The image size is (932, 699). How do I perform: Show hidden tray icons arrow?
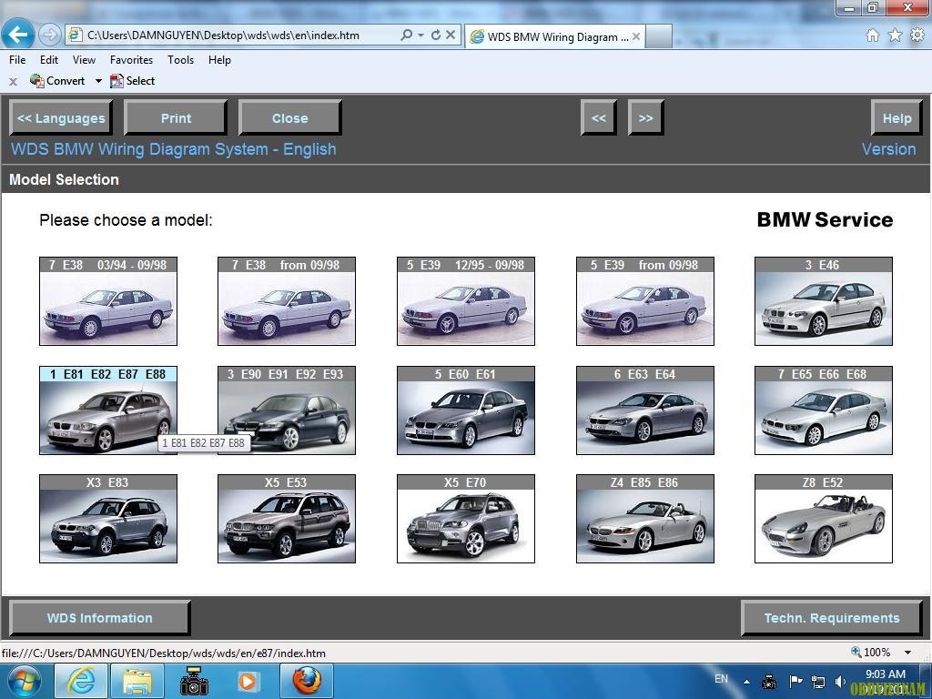tap(746, 682)
